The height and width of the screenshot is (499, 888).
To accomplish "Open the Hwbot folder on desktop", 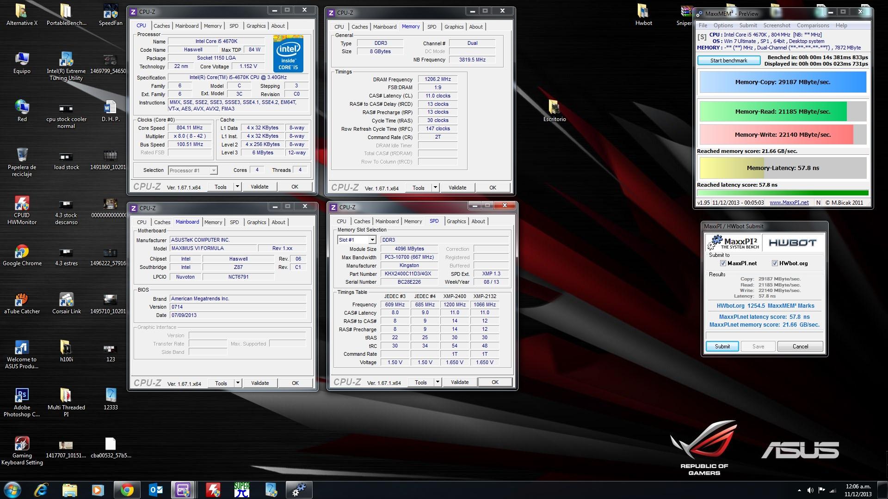I will 643,14.
